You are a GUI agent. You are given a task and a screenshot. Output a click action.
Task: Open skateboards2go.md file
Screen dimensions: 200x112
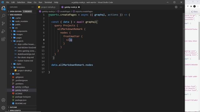pyautogui.click(x=22, y=54)
